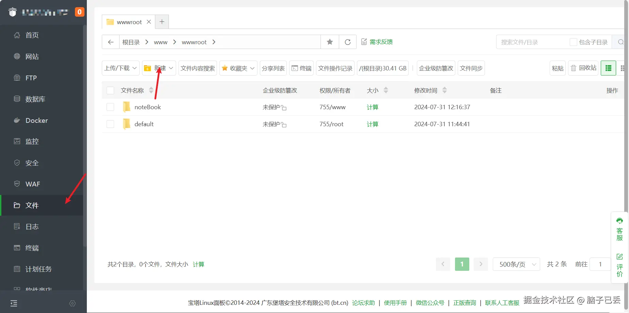This screenshot has height=313, width=629.
Task: Expand the 收藏夹 favorites dropdown
Action: pos(238,68)
